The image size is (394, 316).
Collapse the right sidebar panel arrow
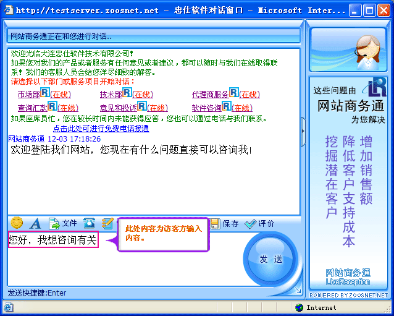(x=303, y=131)
